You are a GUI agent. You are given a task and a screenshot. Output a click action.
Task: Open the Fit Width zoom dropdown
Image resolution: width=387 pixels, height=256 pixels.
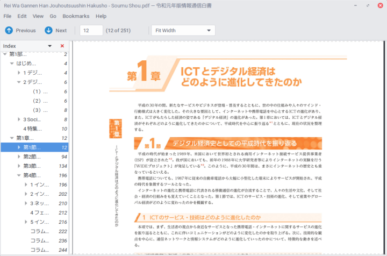[183, 31]
